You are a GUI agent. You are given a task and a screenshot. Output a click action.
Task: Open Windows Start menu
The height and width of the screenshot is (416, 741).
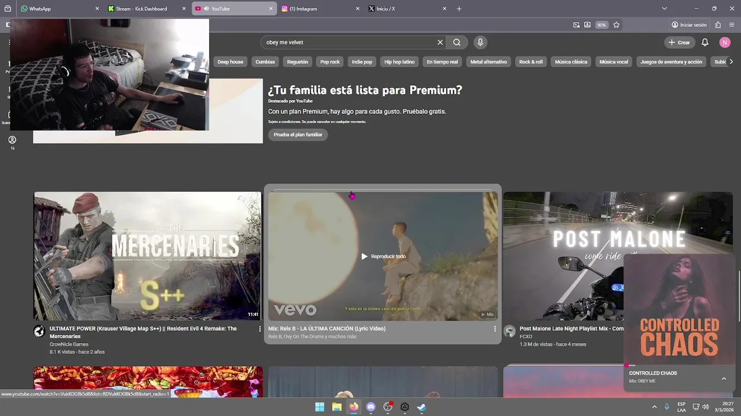[320, 407]
